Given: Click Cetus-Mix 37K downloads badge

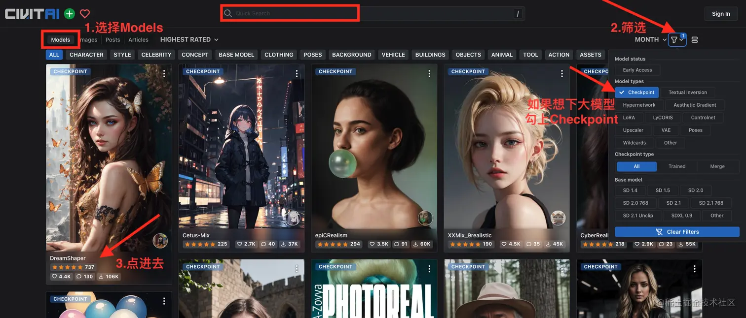Looking at the screenshot, I should coord(289,244).
